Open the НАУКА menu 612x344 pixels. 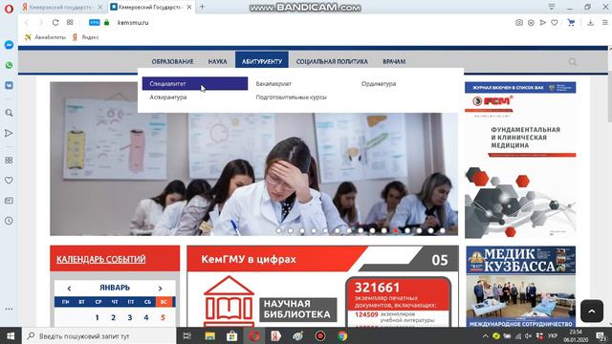click(217, 61)
